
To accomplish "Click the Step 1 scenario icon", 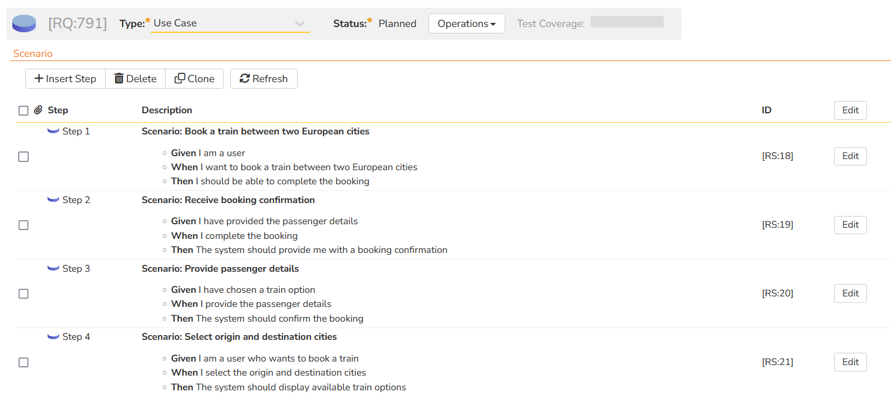I will pyautogui.click(x=53, y=131).
